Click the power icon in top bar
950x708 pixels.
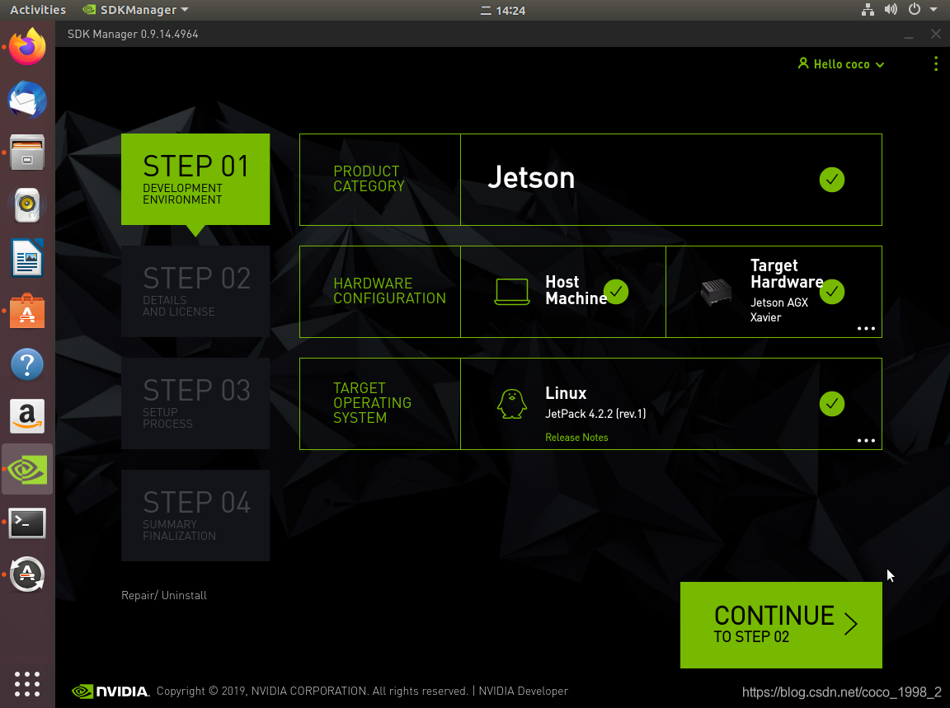915,10
